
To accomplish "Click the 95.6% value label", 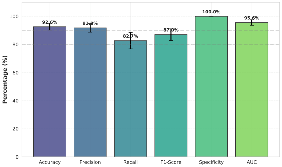I will [252, 18].
